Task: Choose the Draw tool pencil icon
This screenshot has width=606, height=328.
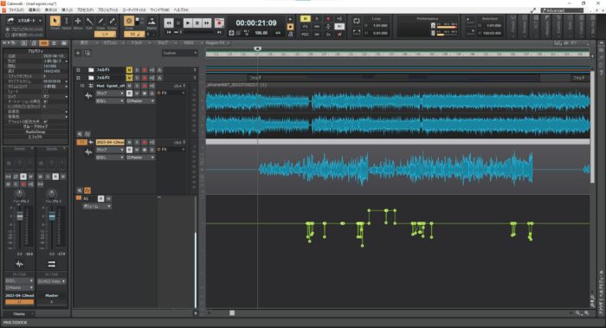Action: [100, 21]
